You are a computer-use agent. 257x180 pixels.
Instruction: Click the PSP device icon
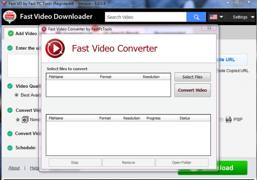pyautogui.click(x=229, y=120)
